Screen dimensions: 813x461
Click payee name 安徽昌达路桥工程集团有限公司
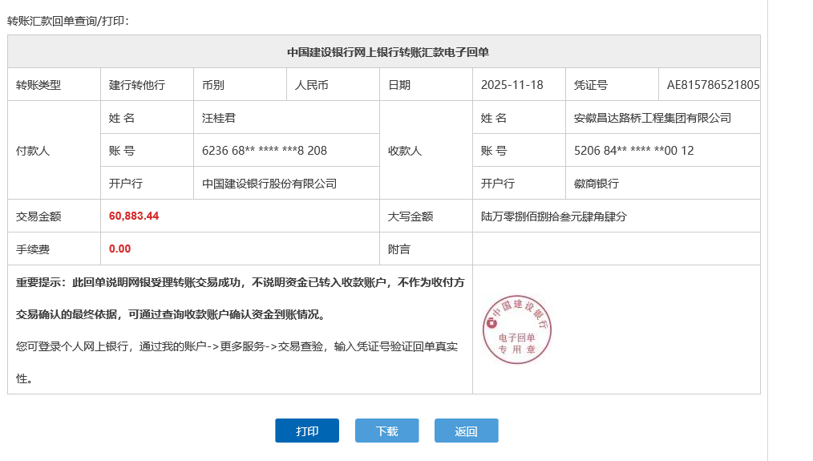point(652,118)
